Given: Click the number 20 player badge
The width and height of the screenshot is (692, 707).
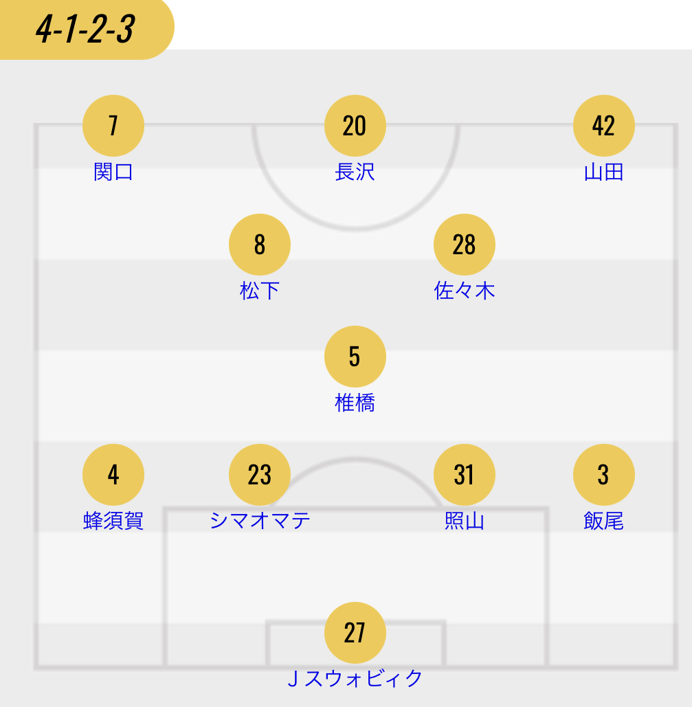Looking at the screenshot, I should [355, 126].
